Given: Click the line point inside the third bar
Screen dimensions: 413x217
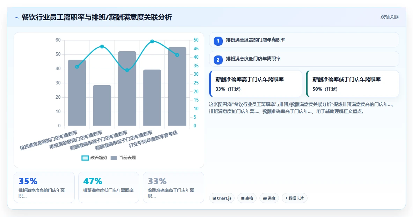Looking at the screenshot, I should click(127, 70).
